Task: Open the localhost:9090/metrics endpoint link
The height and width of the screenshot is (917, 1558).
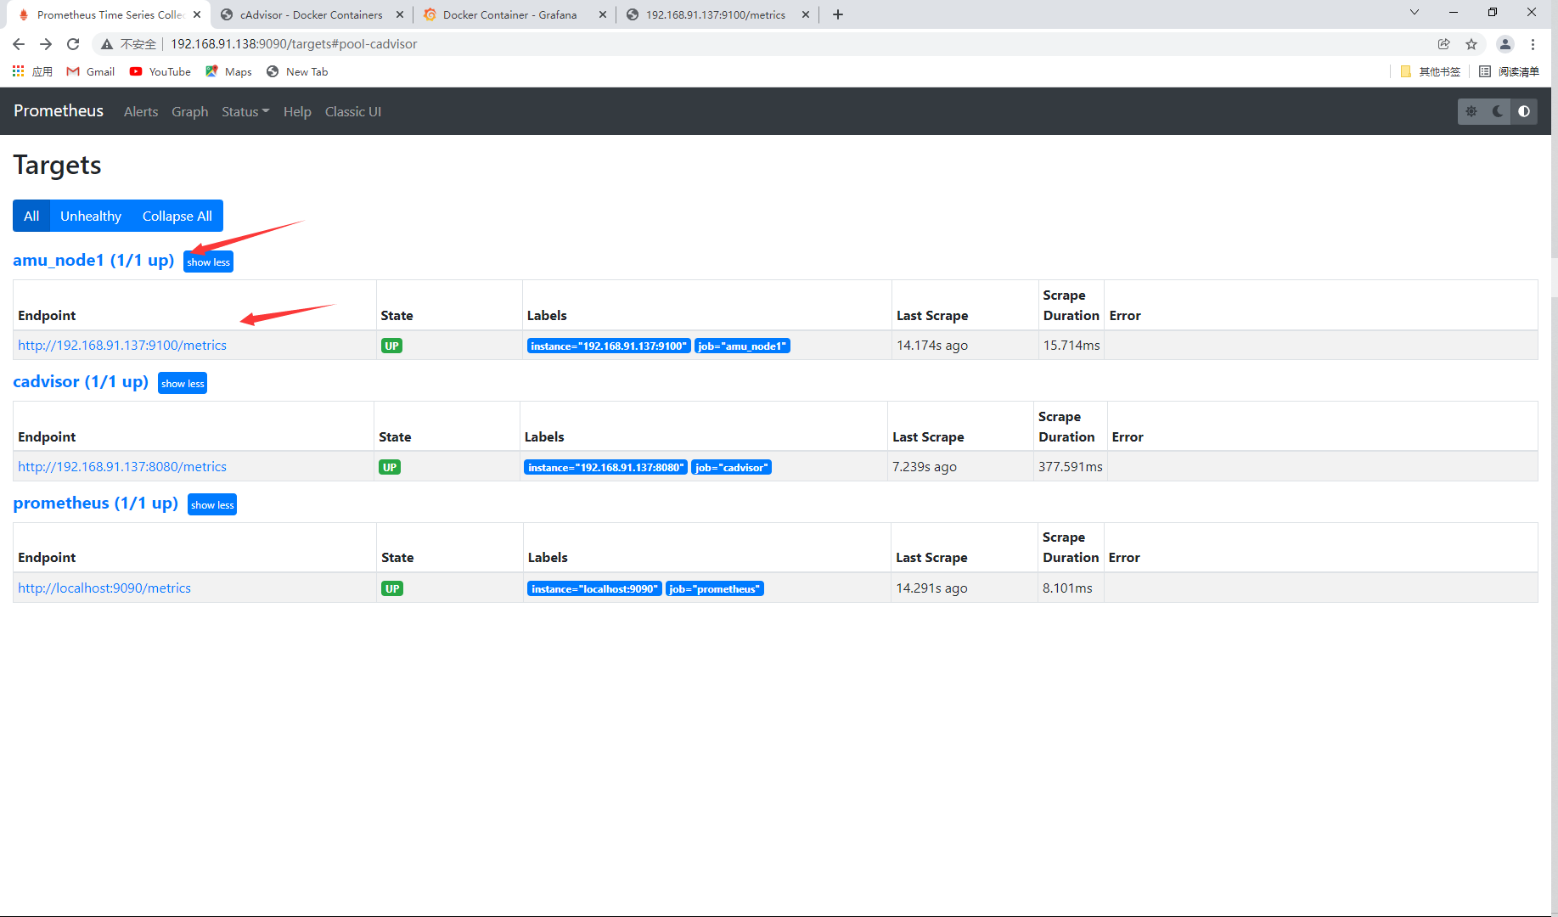Action: (104, 588)
